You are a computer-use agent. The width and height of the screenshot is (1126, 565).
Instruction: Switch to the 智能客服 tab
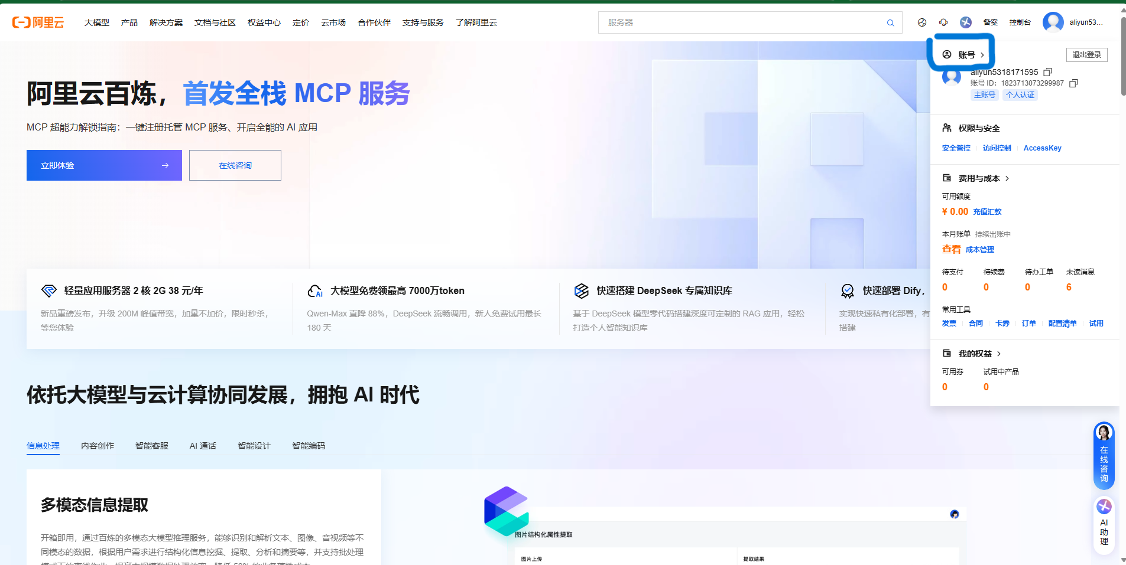(x=152, y=446)
